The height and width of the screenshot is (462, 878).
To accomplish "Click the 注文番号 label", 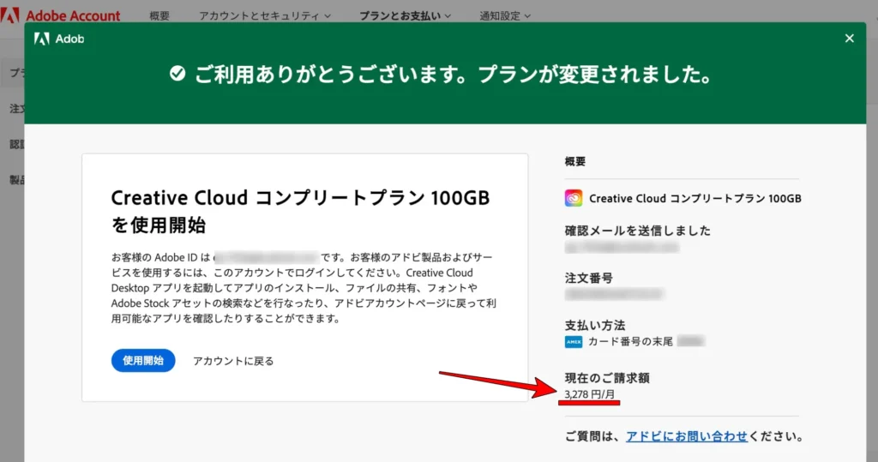I will coord(588,279).
